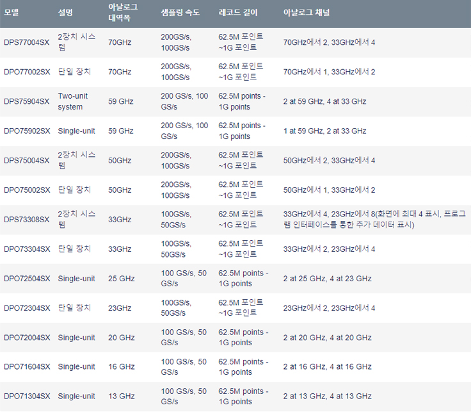The width and height of the screenshot is (471, 417).
Task: Click '100 GS/s, 50 GS/s' in DPO72504SX row
Action: pos(184,278)
